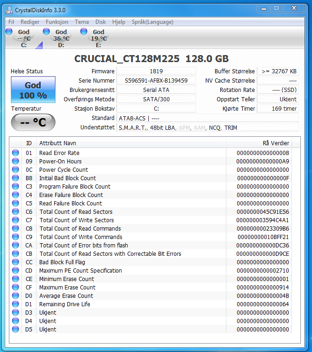The width and height of the screenshot is (312, 352).
Task: Switch to disk D: 36 °C
Action: 61,38
